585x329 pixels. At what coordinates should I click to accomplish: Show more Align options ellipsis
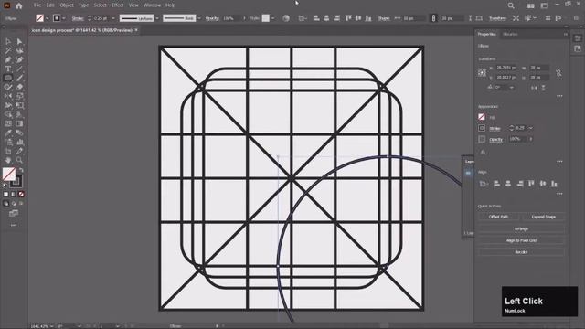(x=559, y=194)
